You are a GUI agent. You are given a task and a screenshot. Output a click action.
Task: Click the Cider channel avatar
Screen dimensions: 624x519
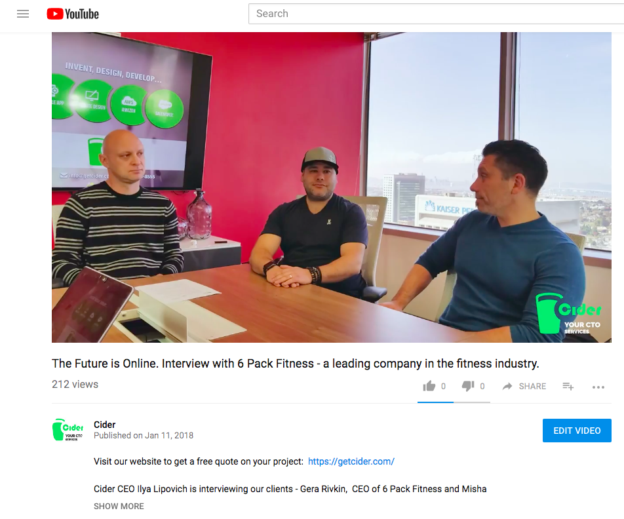68,430
